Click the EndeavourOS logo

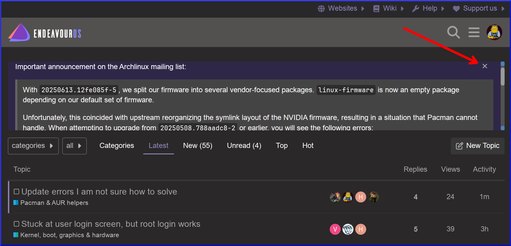[45, 33]
